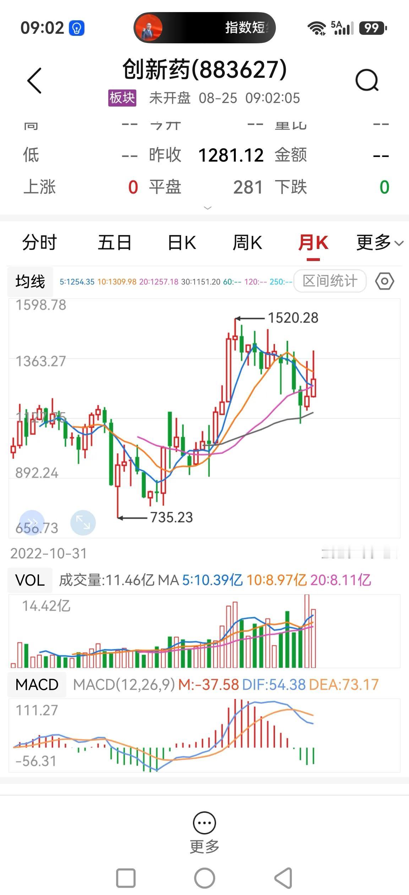This screenshot has height=895, width=409.
Task: Switch to the 分时 tab
Action: (39, 243)
